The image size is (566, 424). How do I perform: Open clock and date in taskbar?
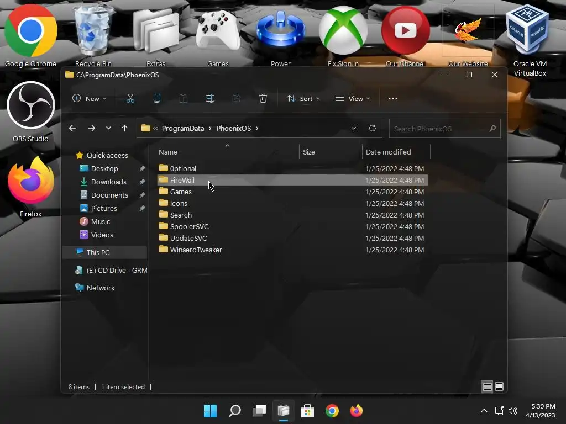(x=541, y=411)
